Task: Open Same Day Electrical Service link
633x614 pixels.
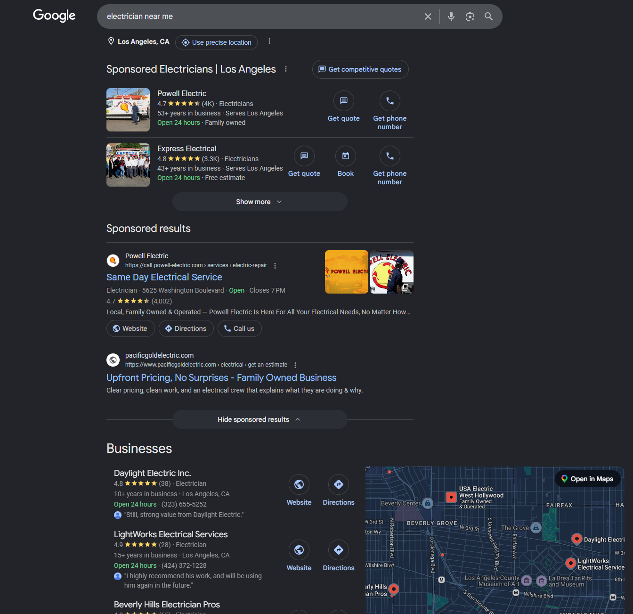Action: 164,277
